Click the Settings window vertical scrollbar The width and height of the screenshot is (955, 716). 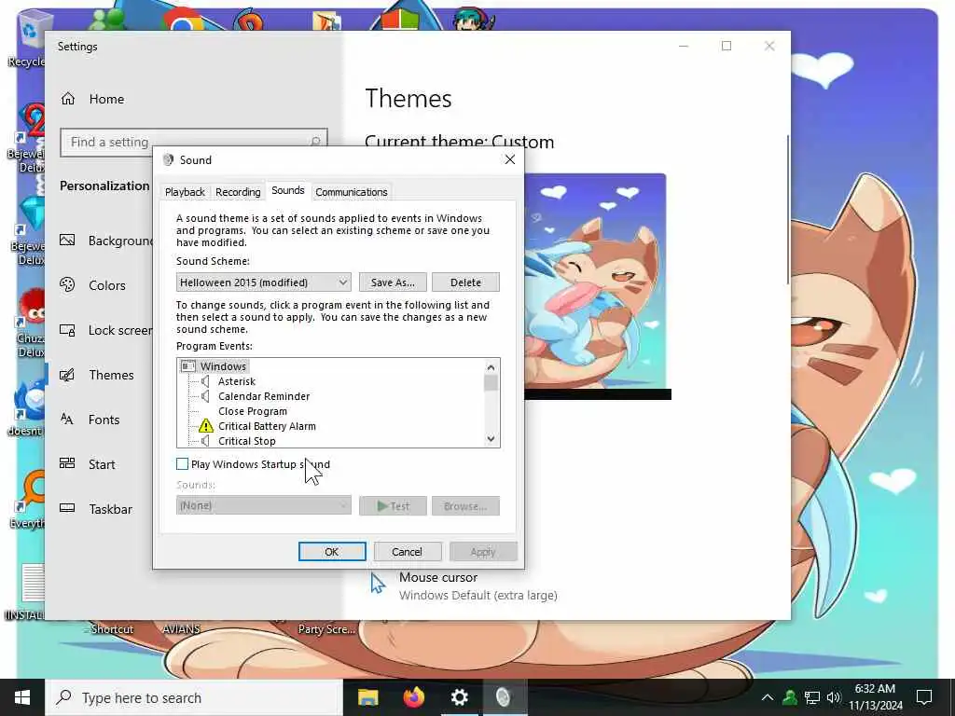pyautogui.click(x=788, y=210)
